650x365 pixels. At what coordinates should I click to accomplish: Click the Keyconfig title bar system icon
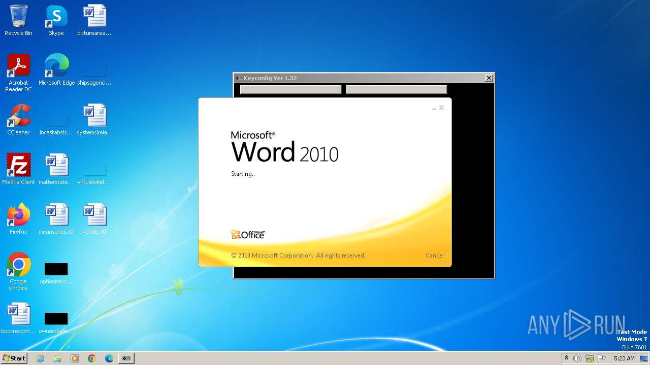(x=238, y=78)
